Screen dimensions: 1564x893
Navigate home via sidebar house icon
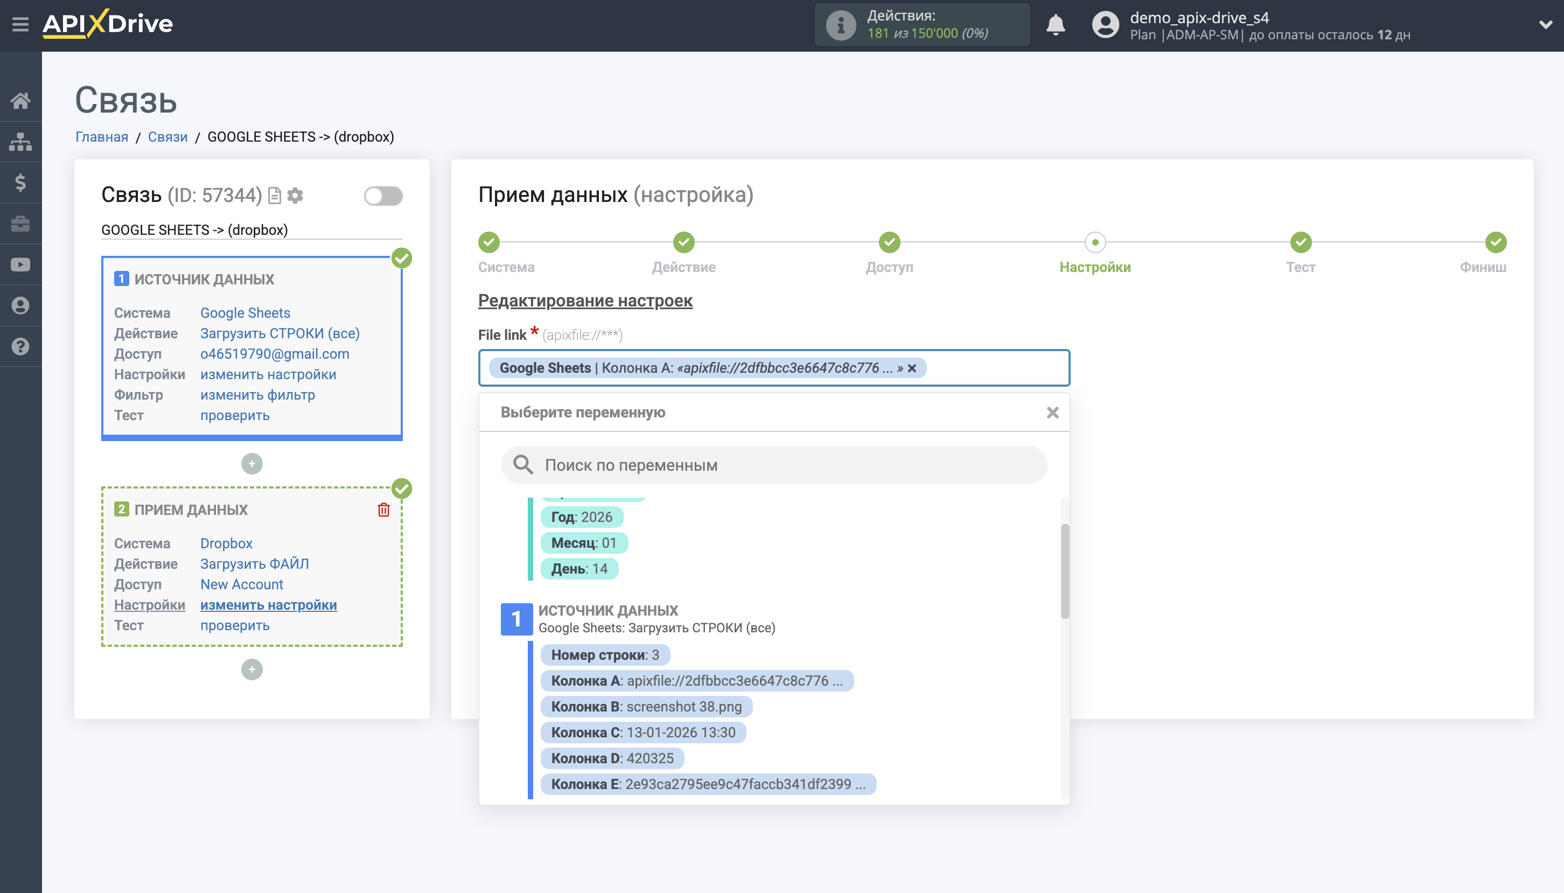click(x=20, y=100)
